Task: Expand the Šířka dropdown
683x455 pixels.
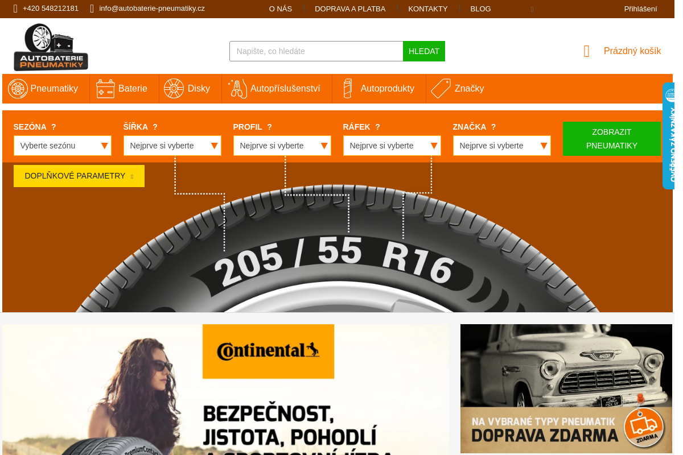Action: point(172,146)
